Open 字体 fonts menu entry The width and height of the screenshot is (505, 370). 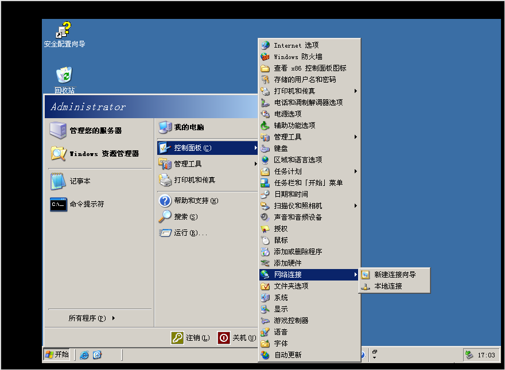tap(309, 344)
